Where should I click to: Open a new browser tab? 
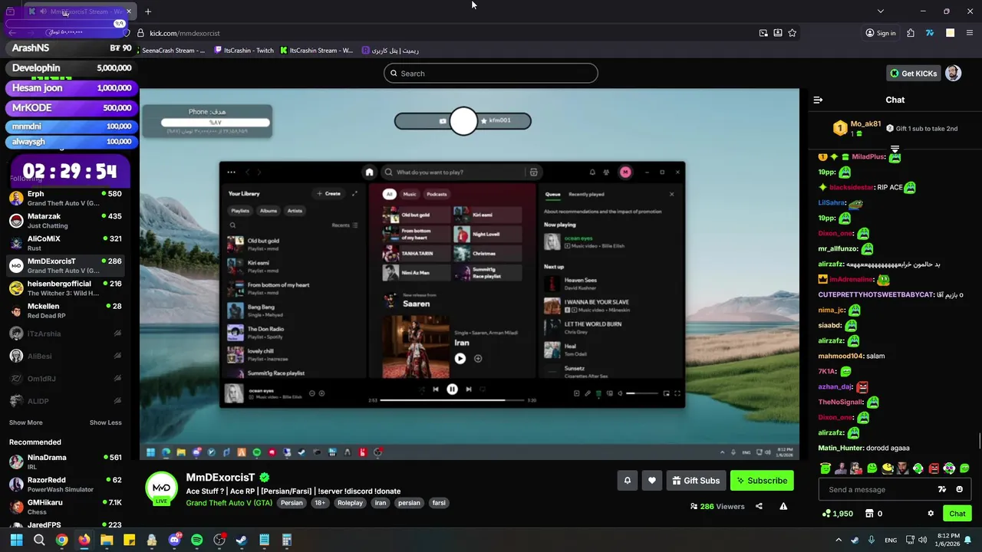[x=148, y=11]
